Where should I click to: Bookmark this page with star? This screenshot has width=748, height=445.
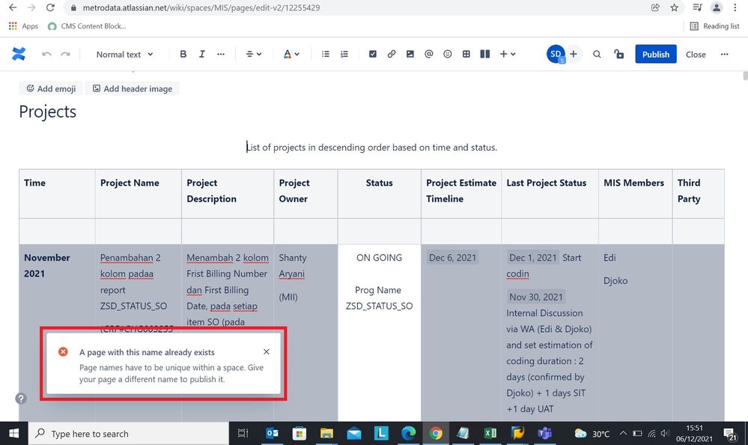[674, 7]
